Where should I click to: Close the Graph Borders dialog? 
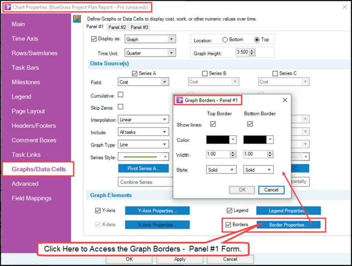pyautogui.click(x=284, y=100)
